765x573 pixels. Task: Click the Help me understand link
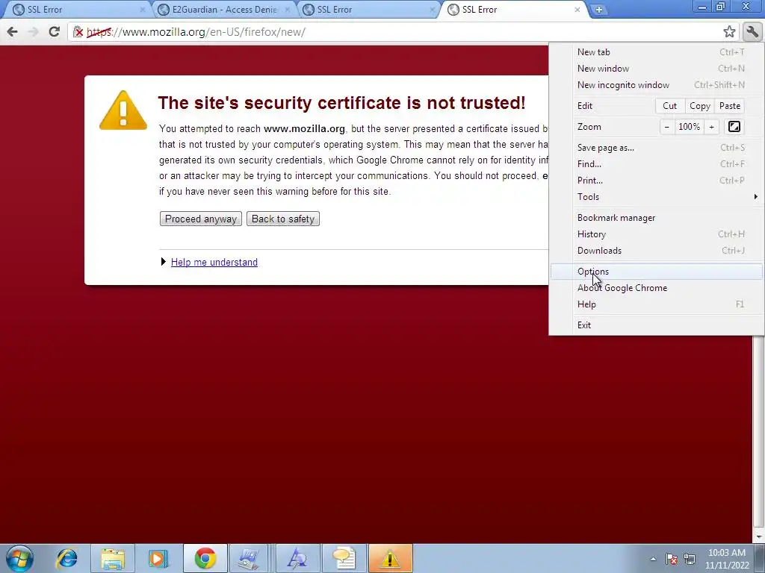coord(214,262)
